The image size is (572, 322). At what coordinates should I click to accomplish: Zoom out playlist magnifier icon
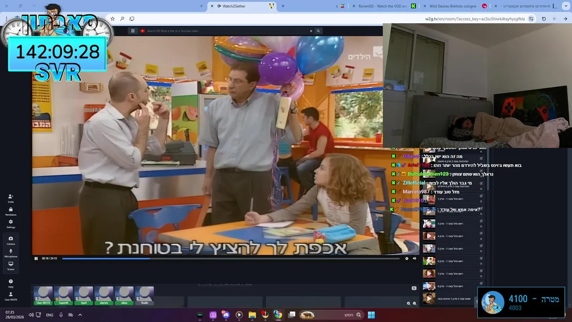(x=414, y=303)
